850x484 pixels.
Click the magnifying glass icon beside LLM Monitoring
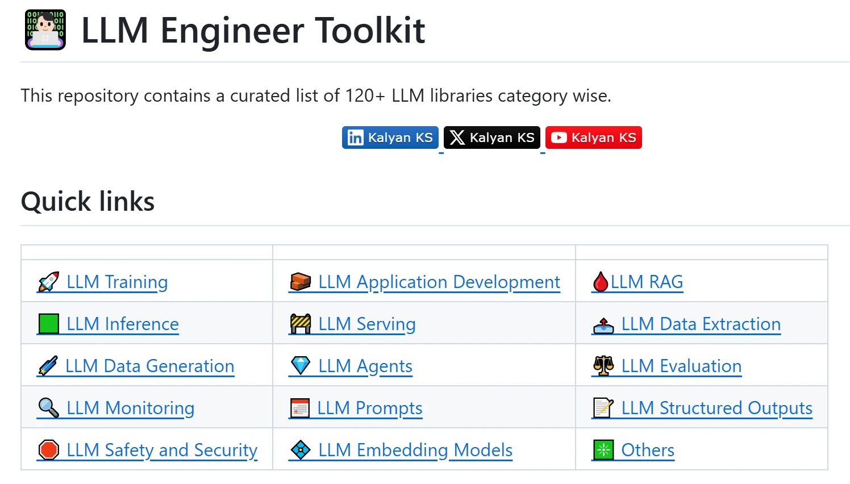click(48, 407)
